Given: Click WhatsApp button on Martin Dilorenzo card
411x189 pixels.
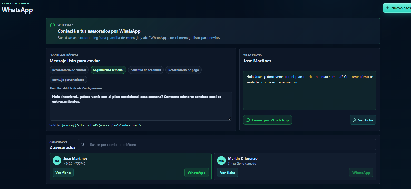Looking at the screenshot, I should (x=361, y=173).
